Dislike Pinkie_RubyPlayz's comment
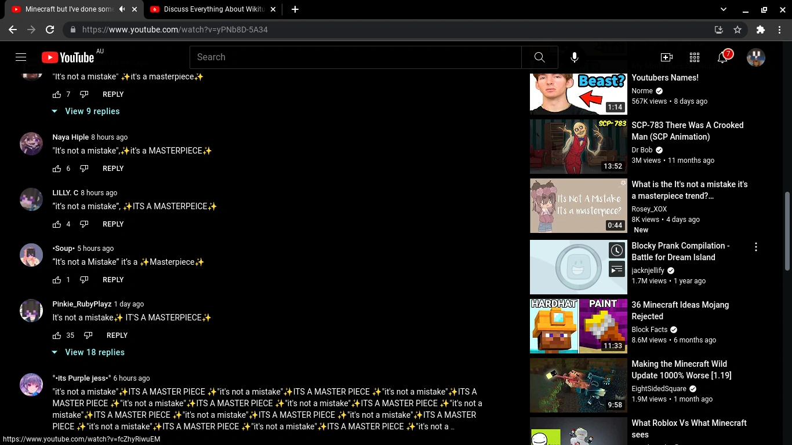This screenshot has width=792, height=445. (x=88, y=335)
